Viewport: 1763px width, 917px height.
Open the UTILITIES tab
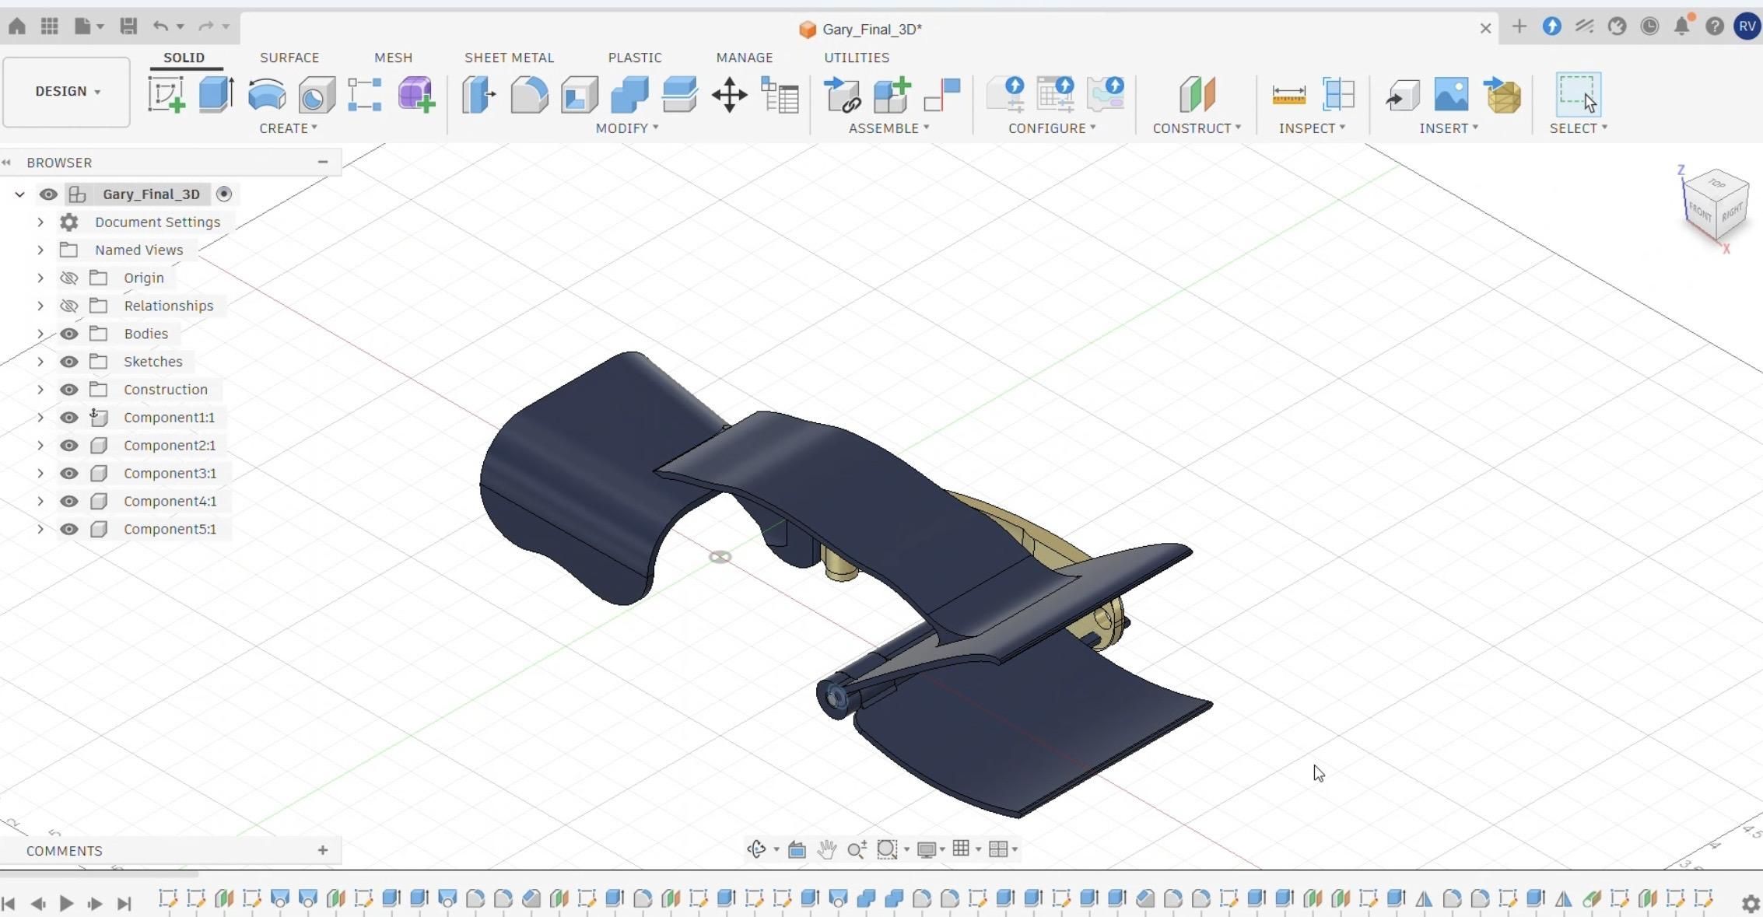(x=857, y=58)
